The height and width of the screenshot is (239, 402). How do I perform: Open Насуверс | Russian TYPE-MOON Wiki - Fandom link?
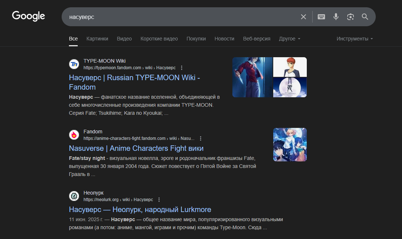134,82
